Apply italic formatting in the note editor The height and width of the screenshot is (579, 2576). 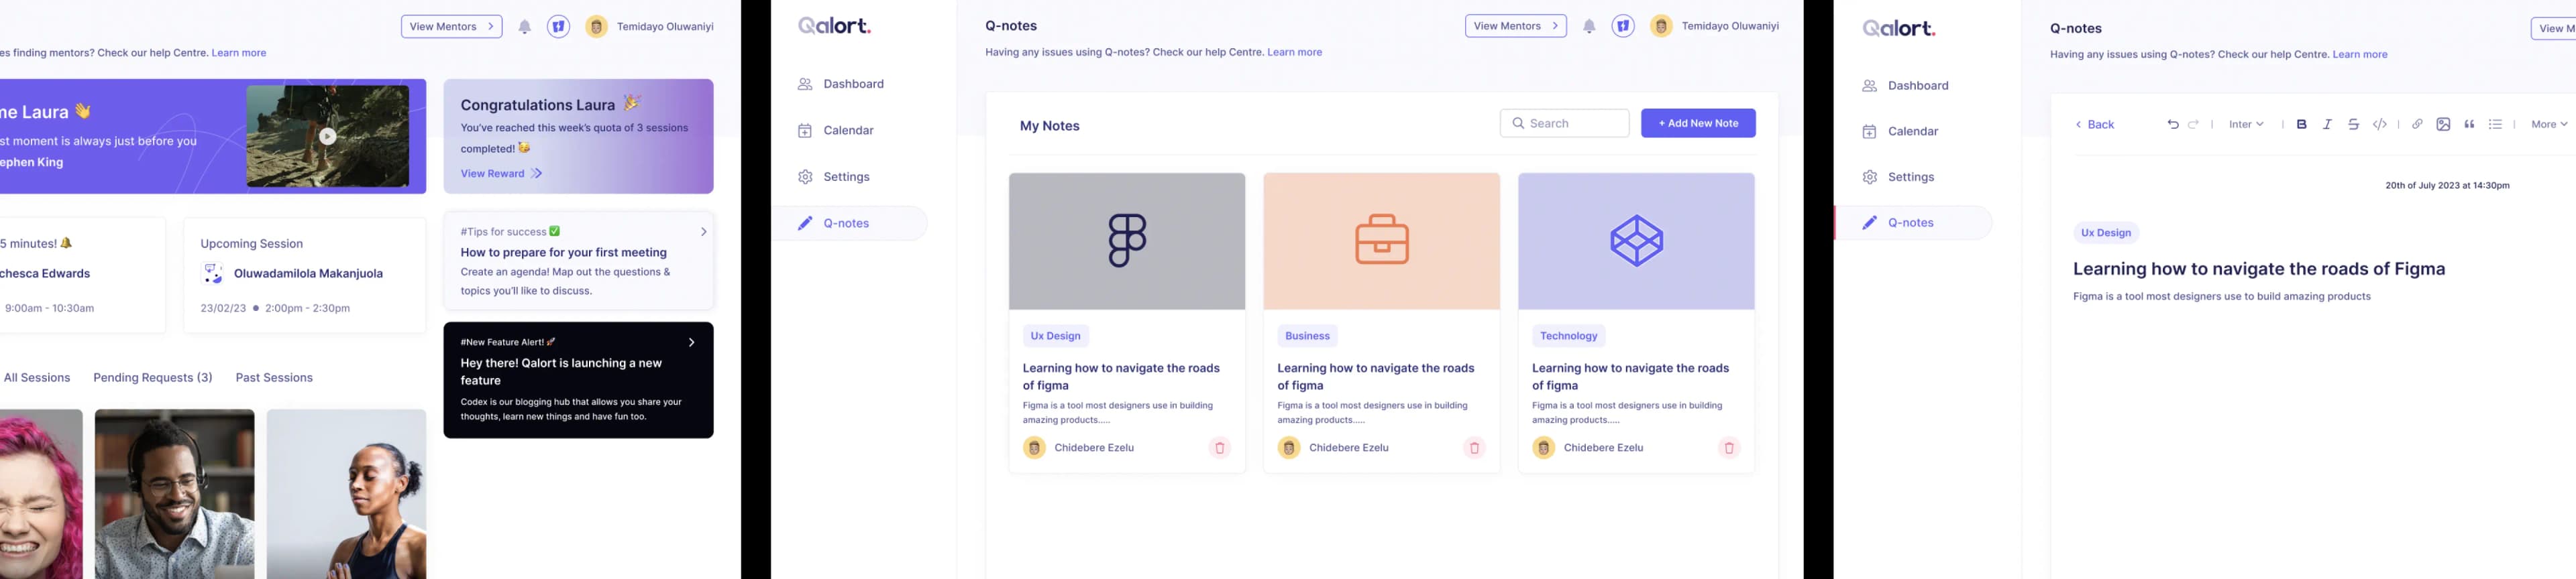pos(2327,125)
